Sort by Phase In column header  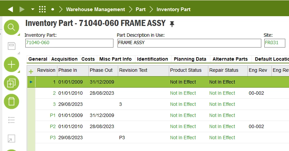coord(68,70)
